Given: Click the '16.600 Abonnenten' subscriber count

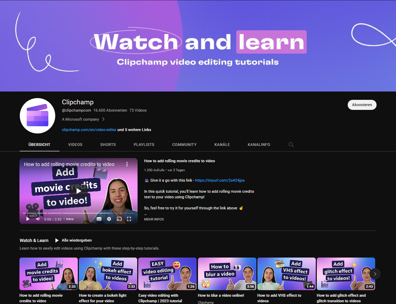Looking at the screenshot, I should 110,111.
